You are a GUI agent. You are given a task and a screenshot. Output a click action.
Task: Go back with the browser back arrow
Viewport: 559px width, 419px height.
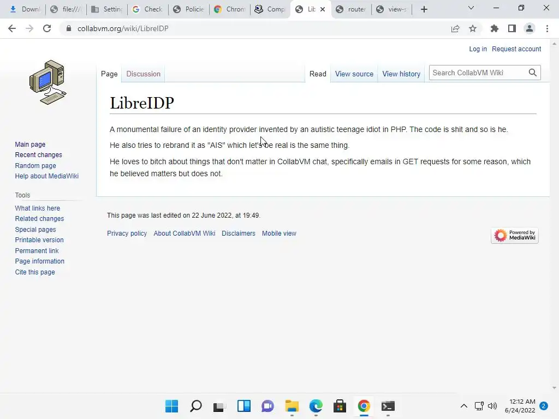(12, 28)
